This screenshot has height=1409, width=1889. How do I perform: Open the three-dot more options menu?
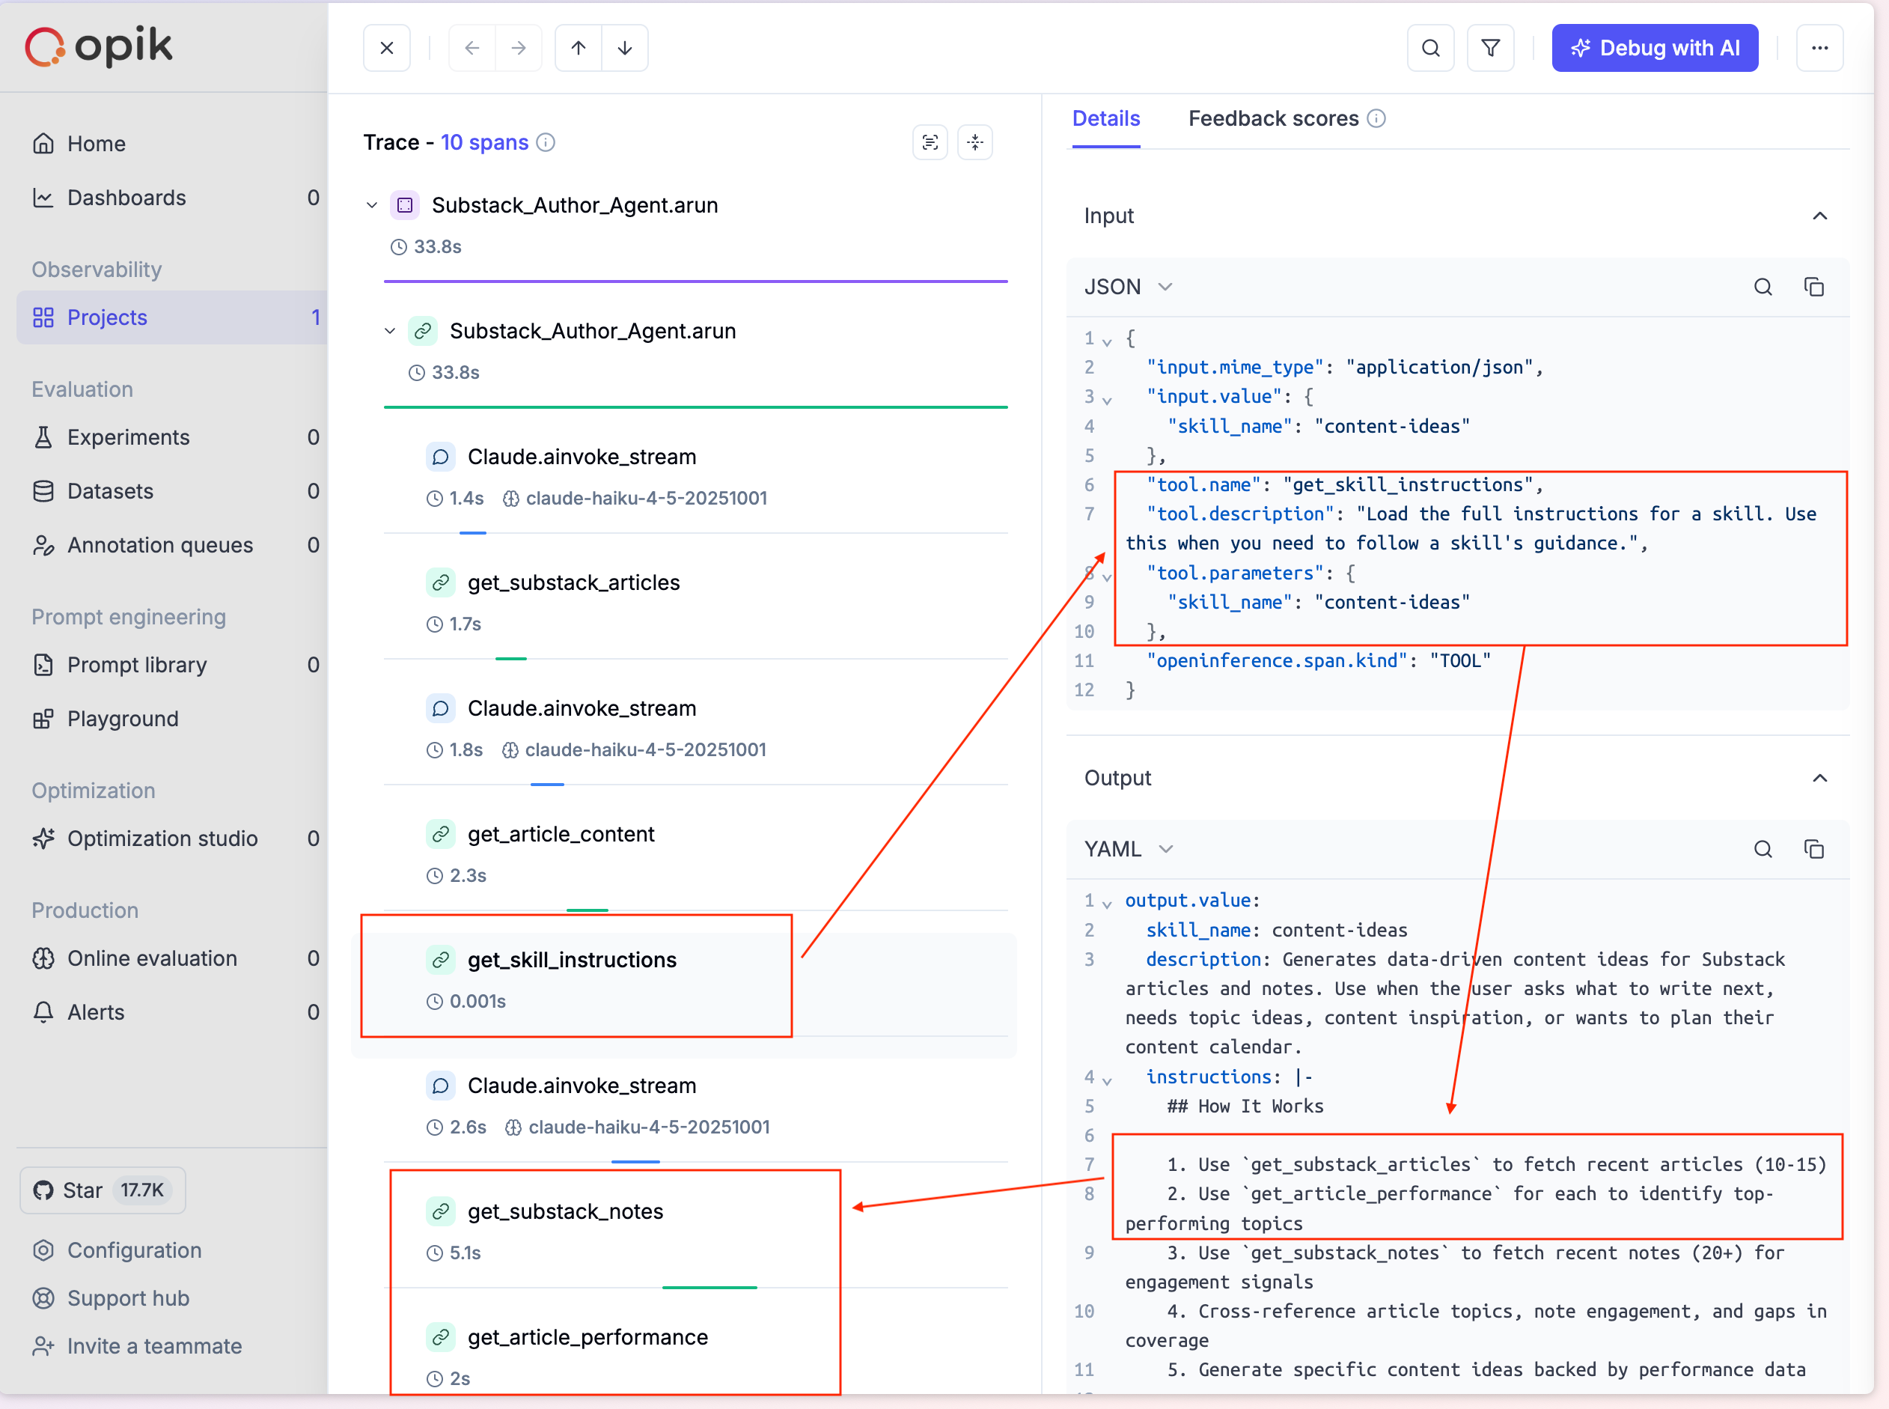pos(1819,48)
